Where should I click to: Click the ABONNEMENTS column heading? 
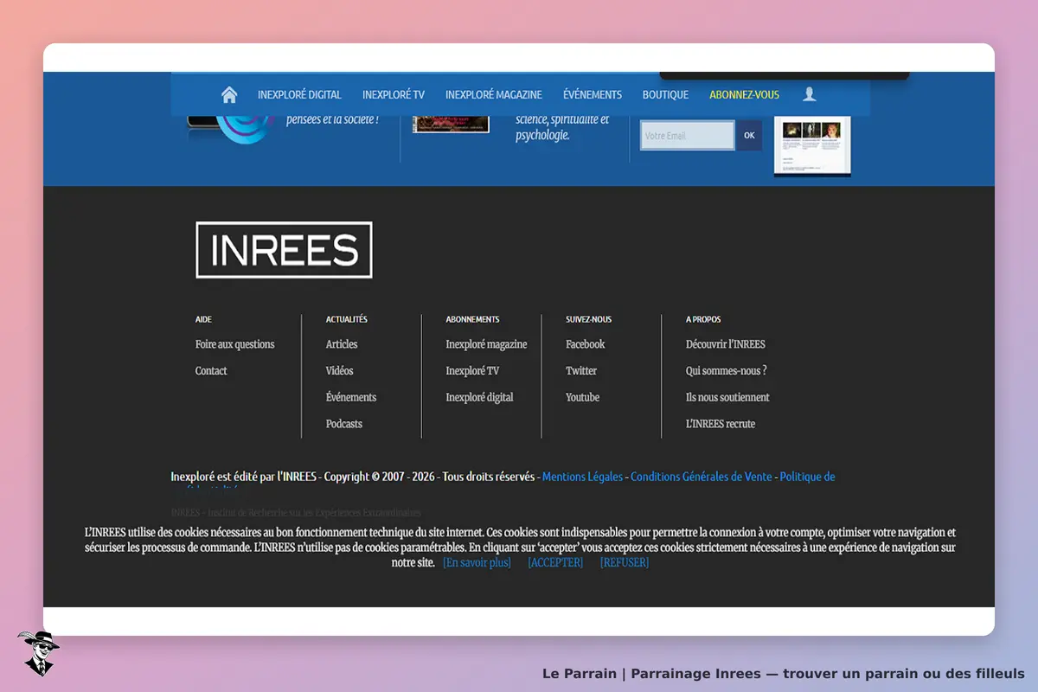[x=472, y=319]
